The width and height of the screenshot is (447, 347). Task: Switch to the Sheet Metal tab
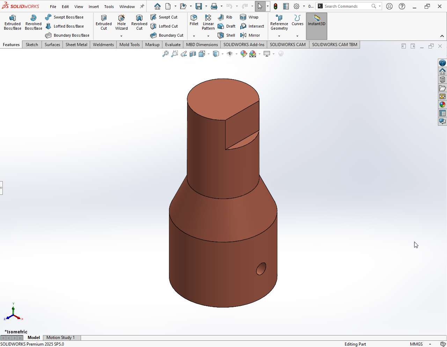(x=76, y=45)
